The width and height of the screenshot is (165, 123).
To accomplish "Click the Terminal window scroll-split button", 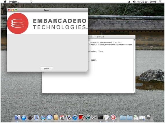I will 134,40.
